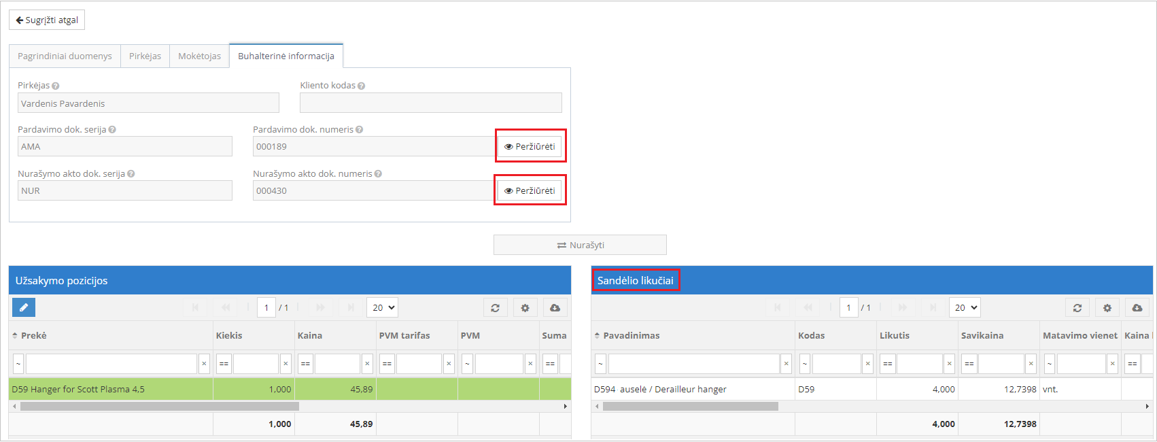Preview sales document 000189 with Peržiūrėti
Screen dimensions: 1157x442
(530, 146)
